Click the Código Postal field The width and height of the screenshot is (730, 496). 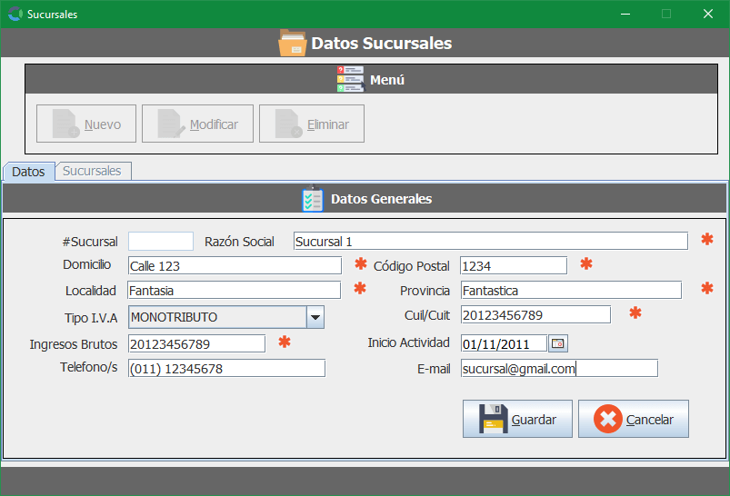513,265
